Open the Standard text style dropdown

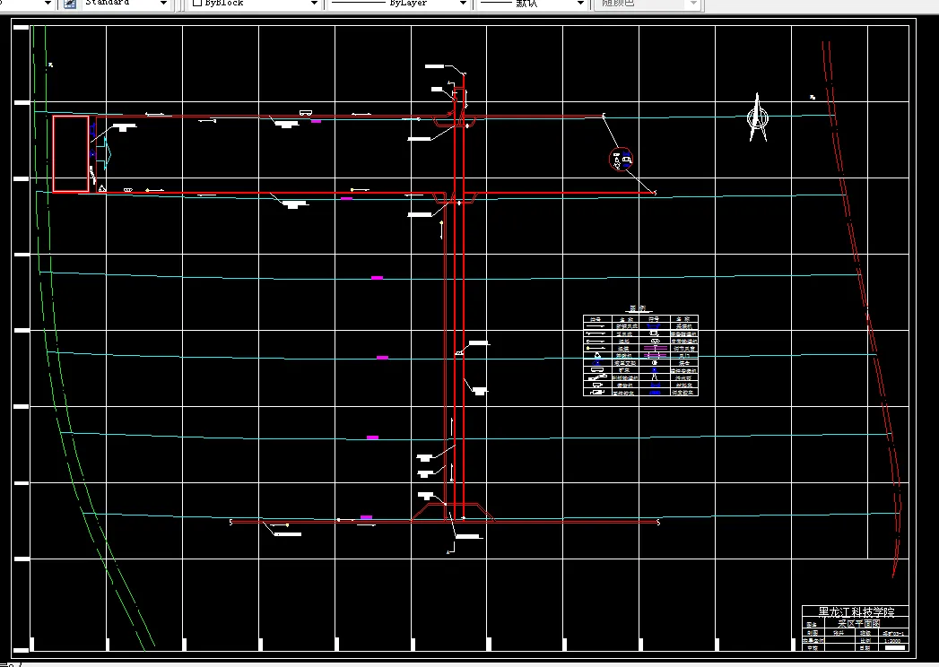pos(126,3)
